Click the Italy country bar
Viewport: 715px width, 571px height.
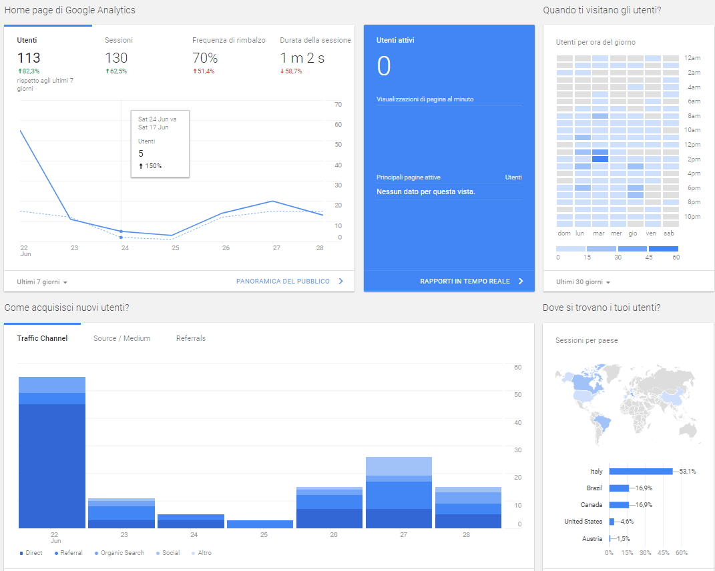click(x=641, y=471)
